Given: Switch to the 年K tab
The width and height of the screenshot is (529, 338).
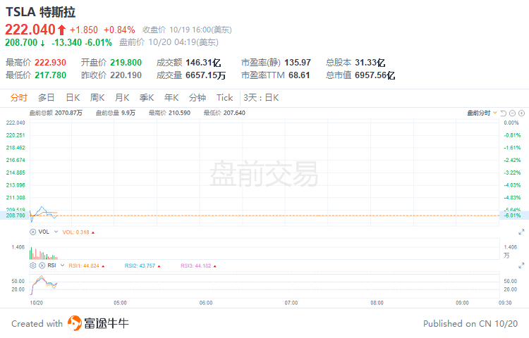Looking at the screenshot, I should coord(171,98).
